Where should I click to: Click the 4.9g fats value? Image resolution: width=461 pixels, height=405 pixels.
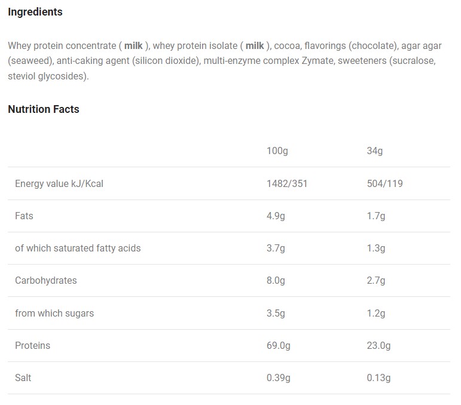pos(276,216)
